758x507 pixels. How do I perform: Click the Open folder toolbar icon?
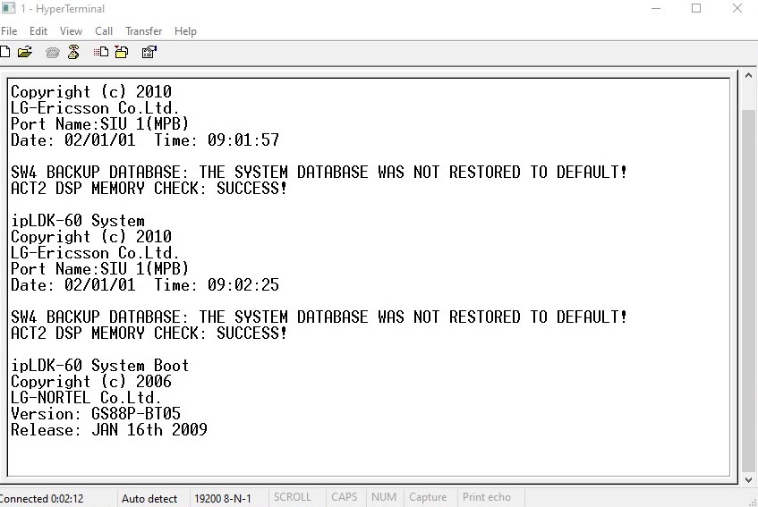[25, 52]
